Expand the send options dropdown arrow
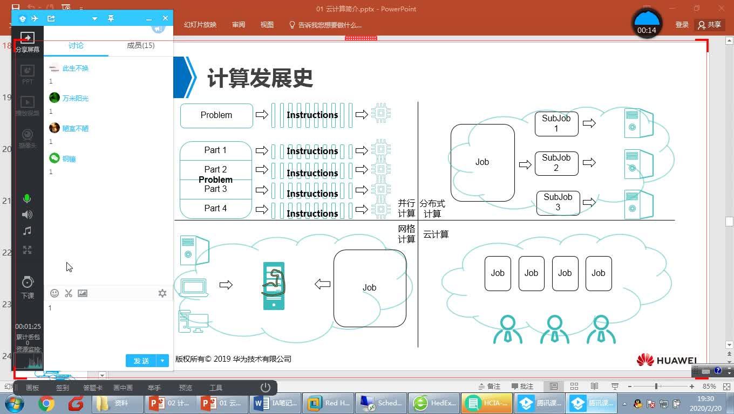Screen dimensions: 734x414 click(162, 361)
